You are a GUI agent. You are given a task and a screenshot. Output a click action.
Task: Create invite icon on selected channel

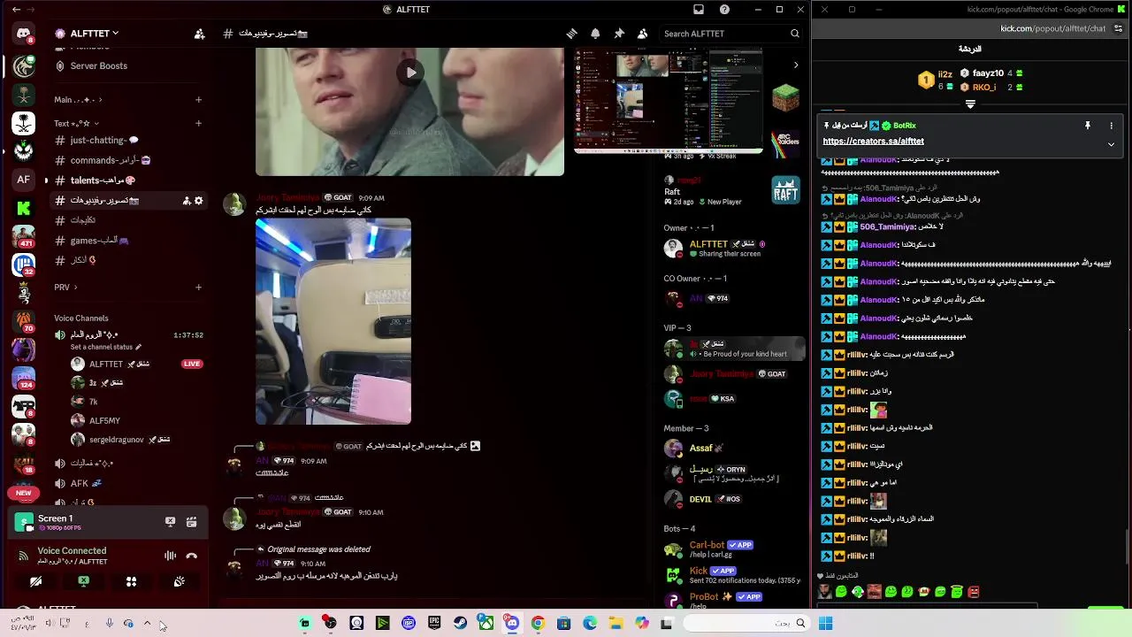187,201
